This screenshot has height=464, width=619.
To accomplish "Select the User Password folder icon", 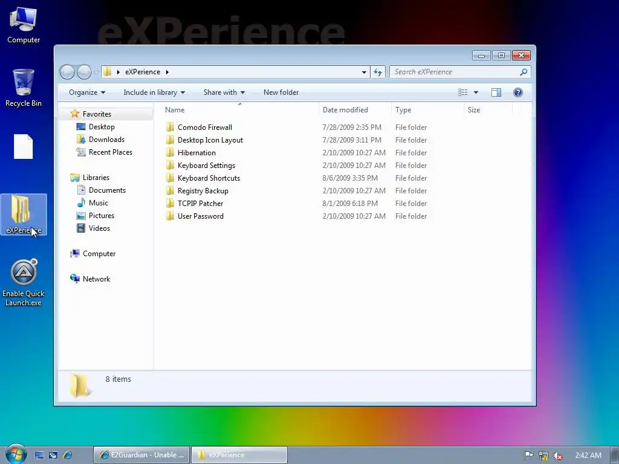I will [170, 216].
